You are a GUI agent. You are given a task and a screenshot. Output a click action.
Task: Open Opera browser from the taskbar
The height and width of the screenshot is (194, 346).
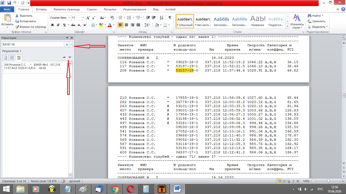coord(130,189)
